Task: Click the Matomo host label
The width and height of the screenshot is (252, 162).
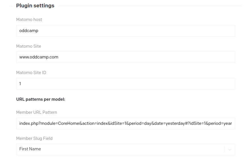Action: point(29,20)
